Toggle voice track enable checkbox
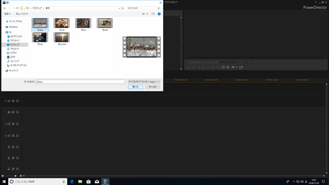This screenshot has width=329, height=185. pyautogui.click(x=13, y=158)
